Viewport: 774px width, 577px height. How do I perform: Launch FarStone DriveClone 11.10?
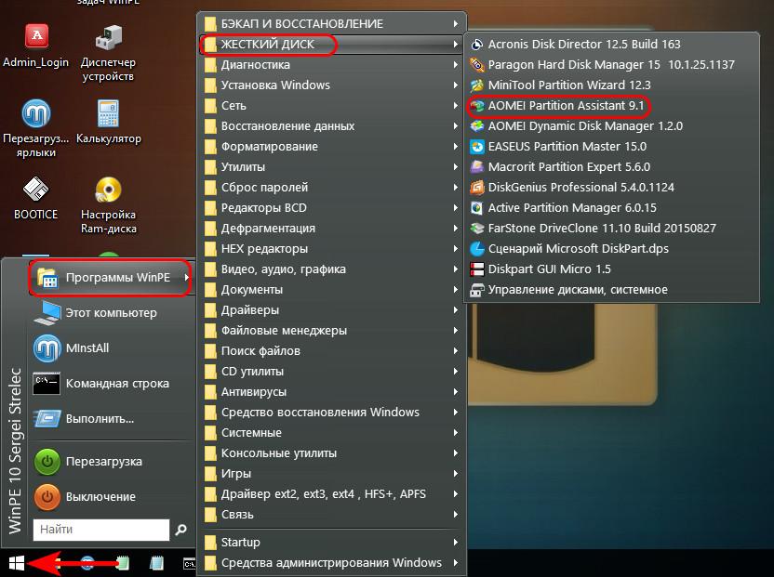click(611, 229)
